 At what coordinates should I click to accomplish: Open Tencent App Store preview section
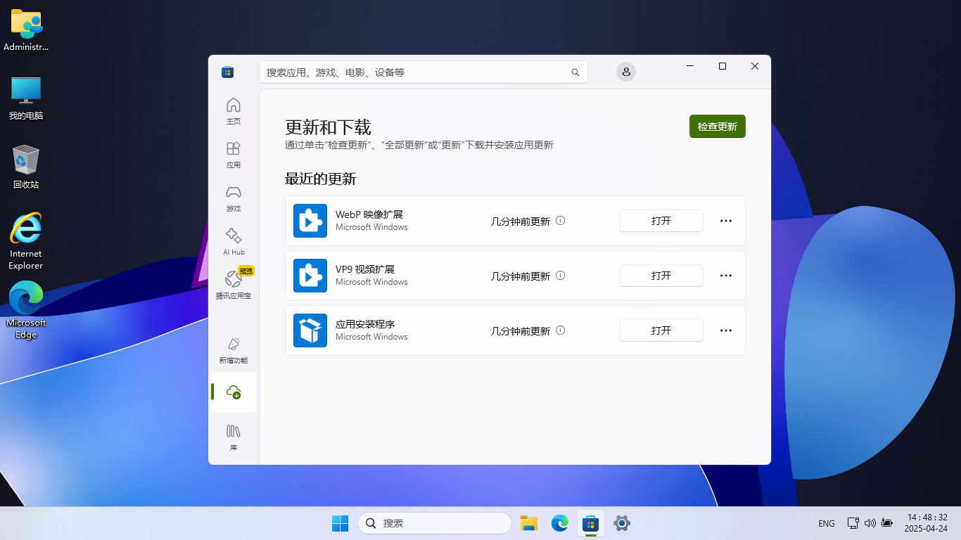tap(234, 285)
